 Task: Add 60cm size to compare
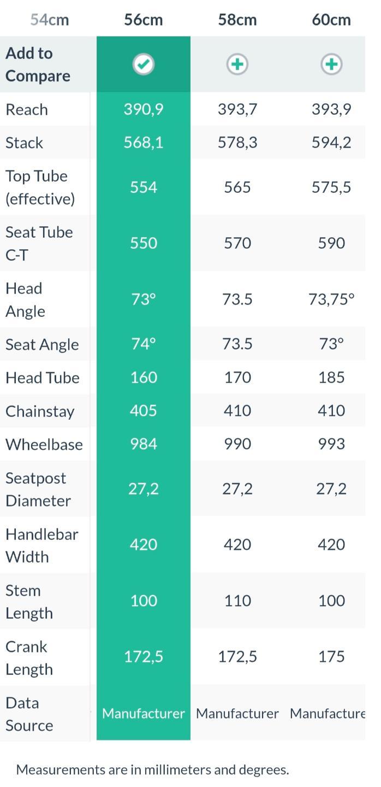(331, 64)
